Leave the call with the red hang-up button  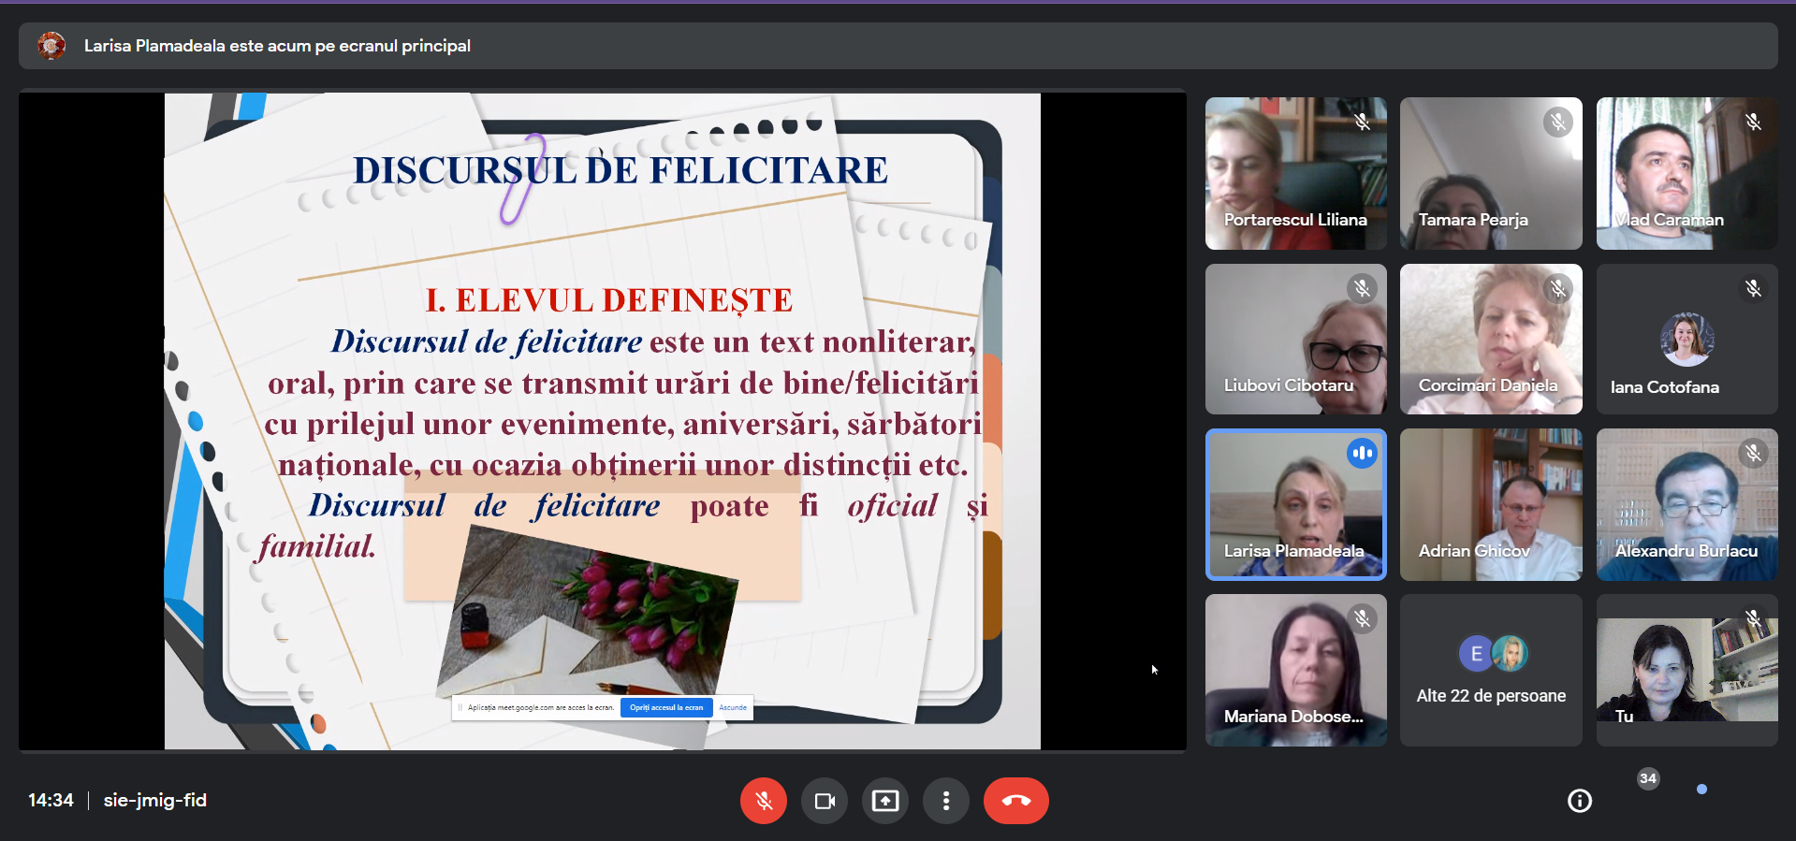click(x=1015, y=801)
